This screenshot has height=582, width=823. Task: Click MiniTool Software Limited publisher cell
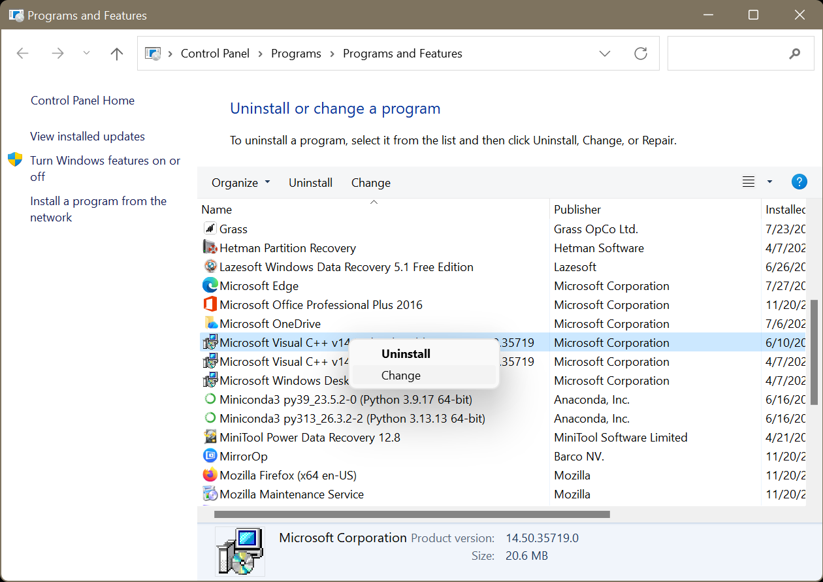point(621,438)
